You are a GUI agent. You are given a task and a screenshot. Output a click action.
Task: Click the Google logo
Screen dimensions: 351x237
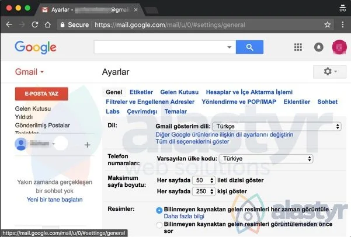click(x=36, y=47)
